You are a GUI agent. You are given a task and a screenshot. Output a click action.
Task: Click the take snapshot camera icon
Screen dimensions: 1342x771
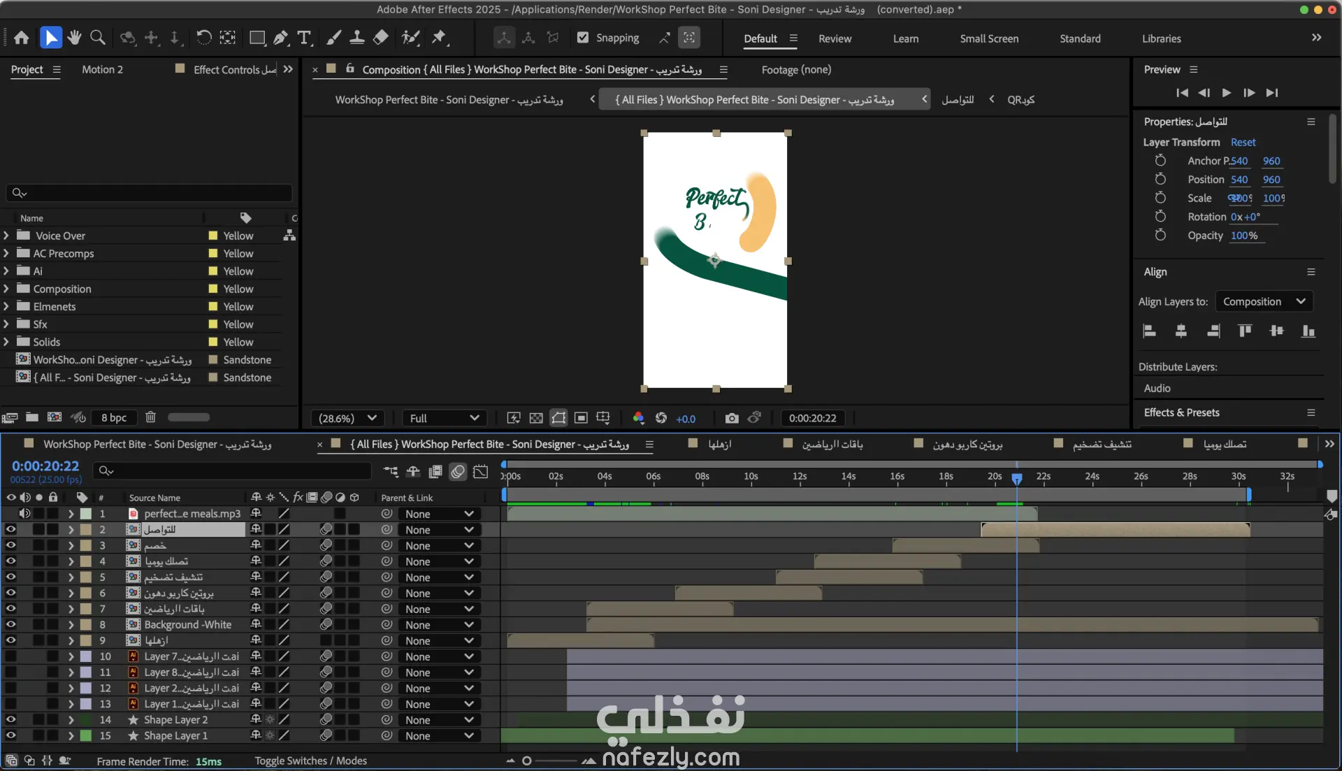tap(731, 418)
